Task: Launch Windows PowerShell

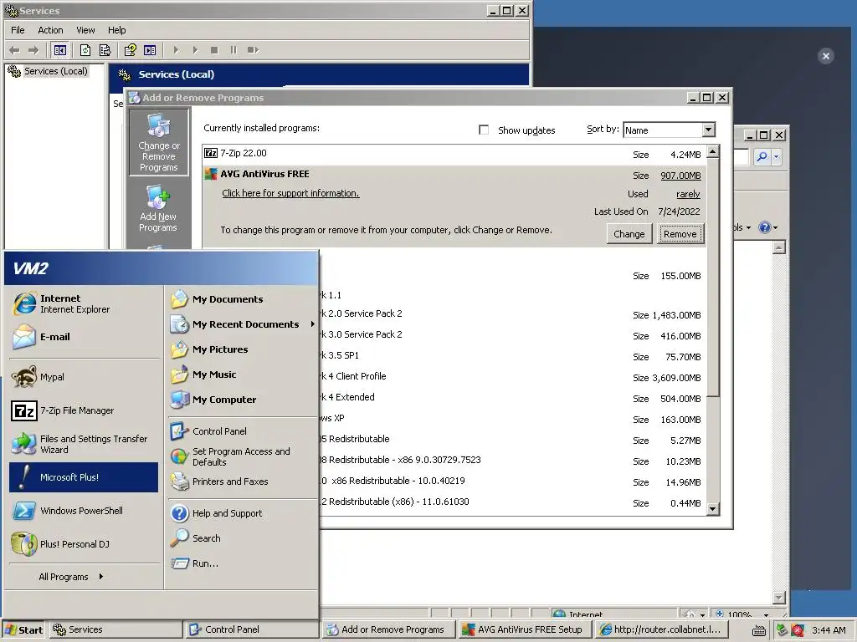Action: pyautogui.click(x=84, y=511)
